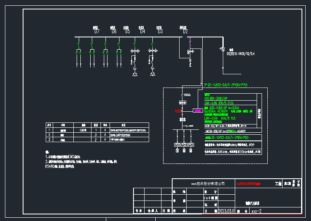Click the D2 incoming label

click(x=185, y=31)
